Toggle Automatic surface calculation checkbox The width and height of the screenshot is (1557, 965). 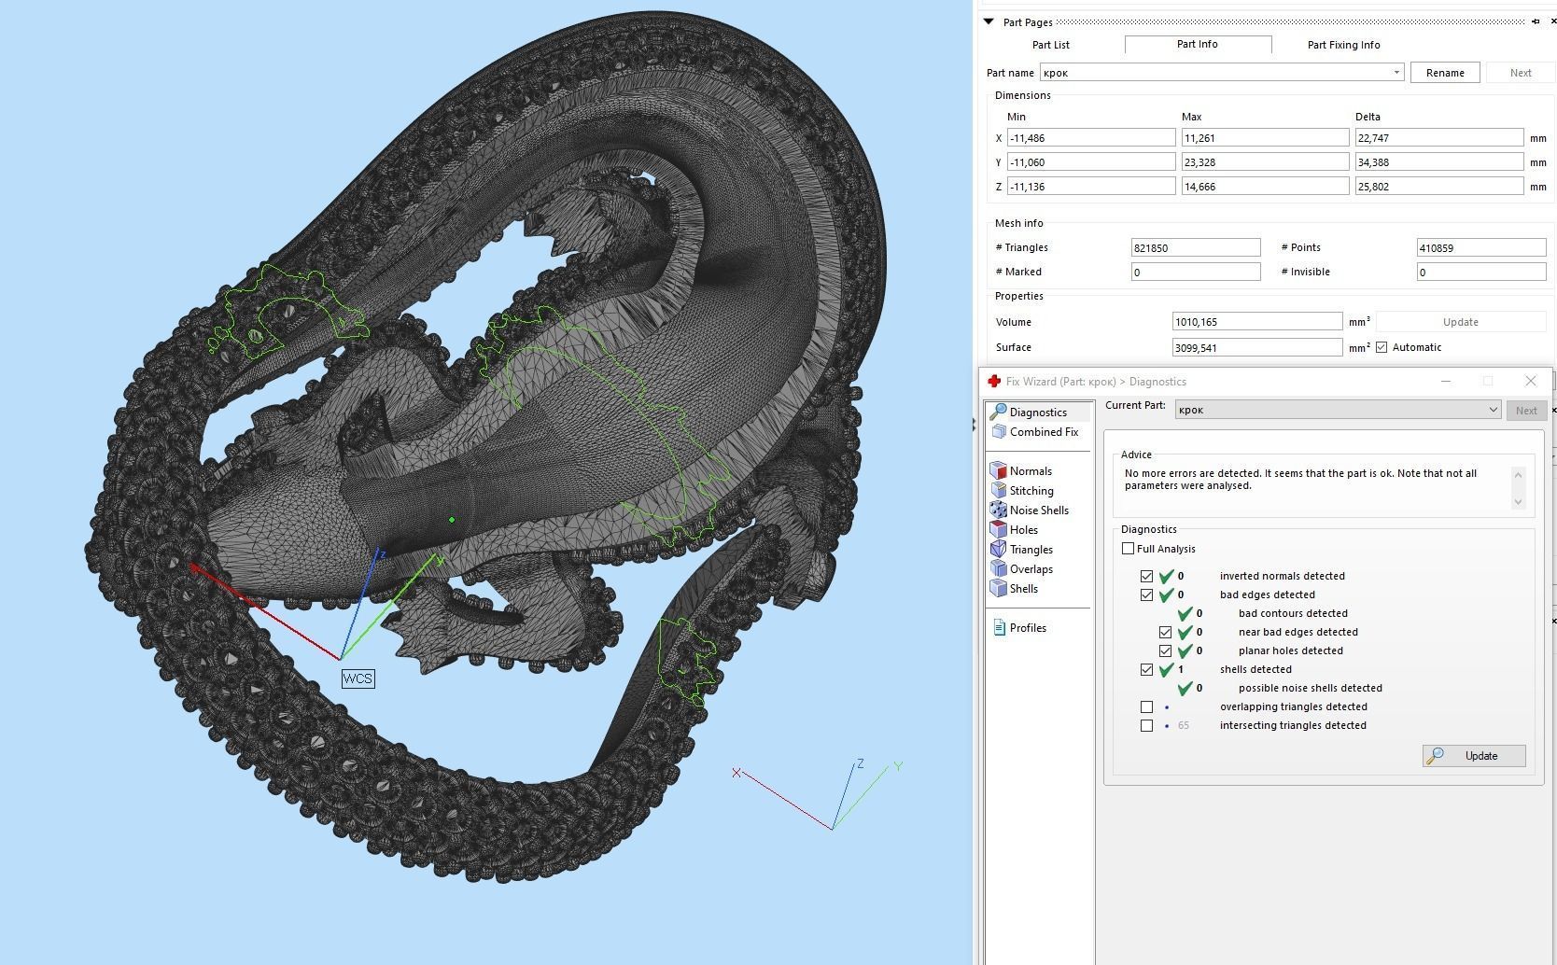coord(1382,347)
